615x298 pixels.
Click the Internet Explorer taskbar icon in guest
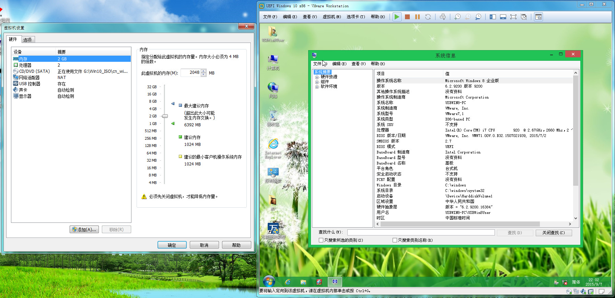(x=288, y=282)
